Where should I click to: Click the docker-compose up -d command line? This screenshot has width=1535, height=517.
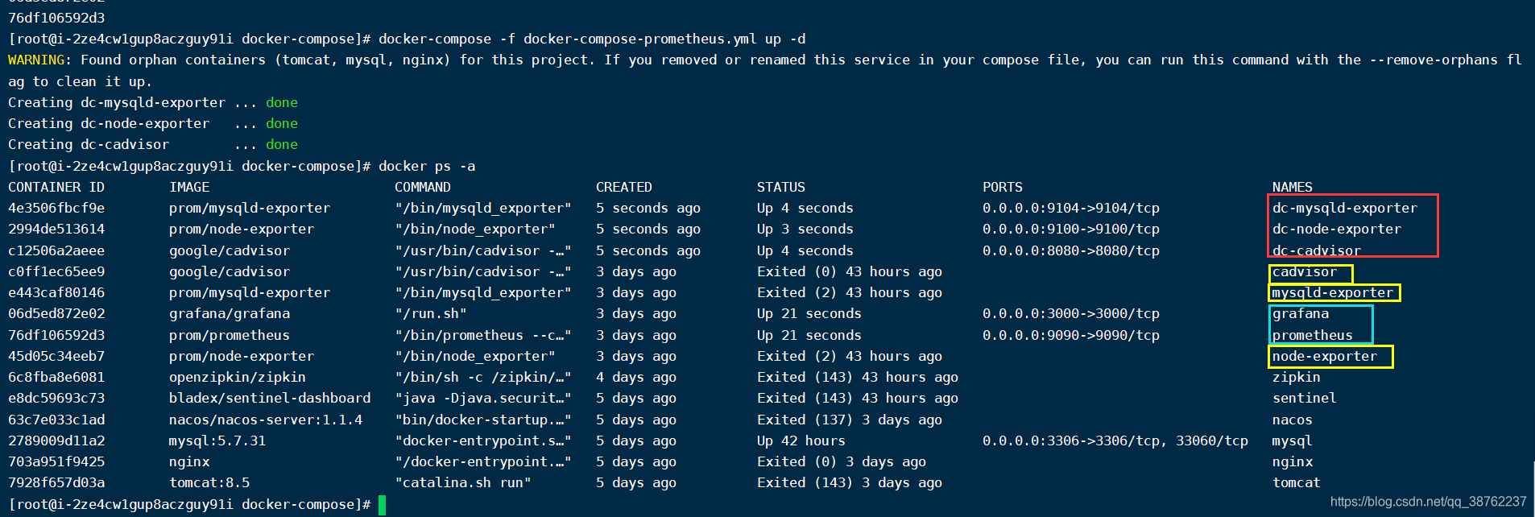[x=592, y=39]
